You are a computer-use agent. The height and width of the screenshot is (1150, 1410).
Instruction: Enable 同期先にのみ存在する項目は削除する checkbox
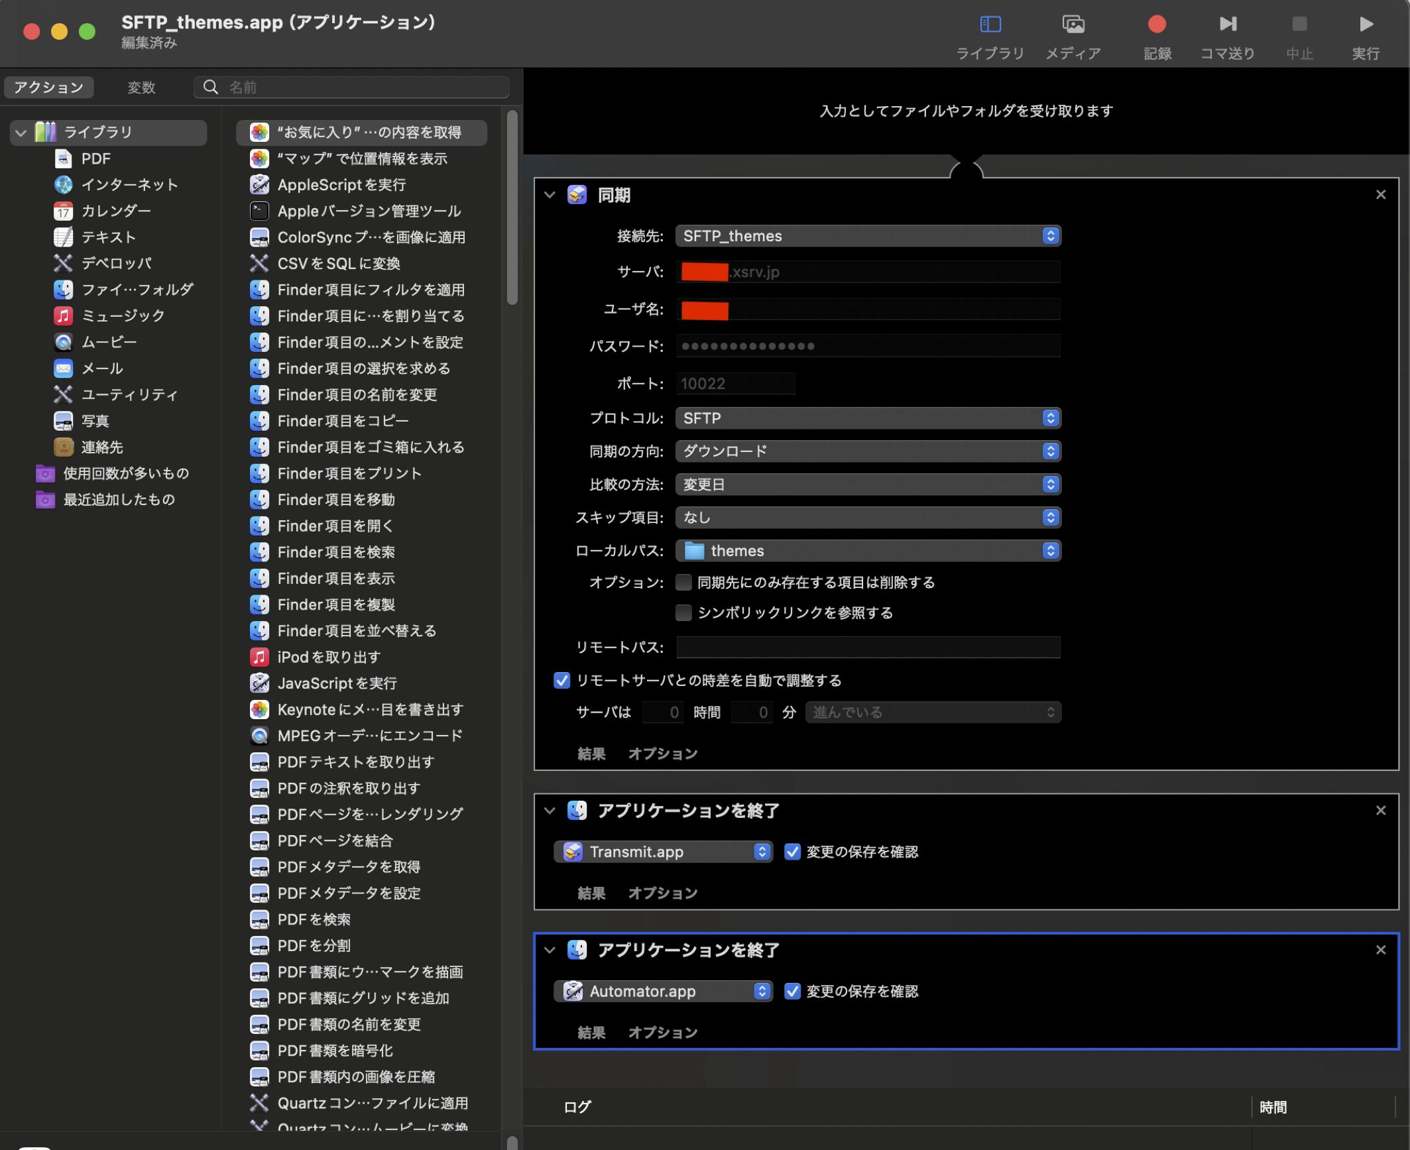683,583
